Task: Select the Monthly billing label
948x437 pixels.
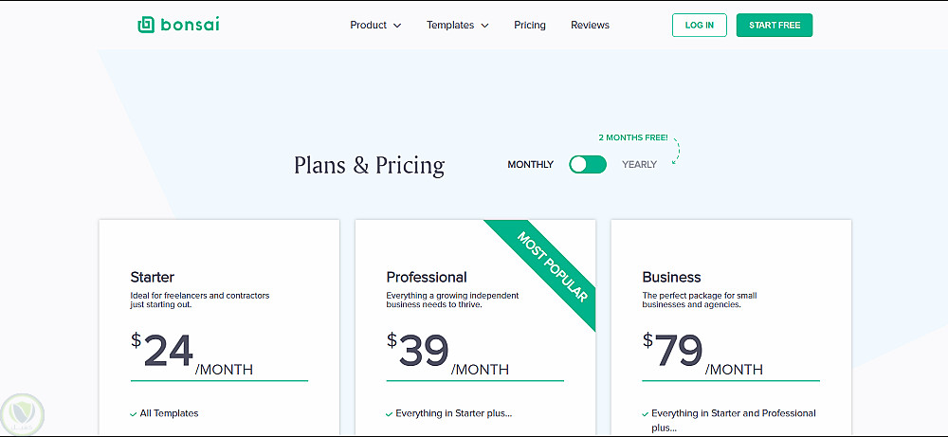Action: [x=530, y=165]
